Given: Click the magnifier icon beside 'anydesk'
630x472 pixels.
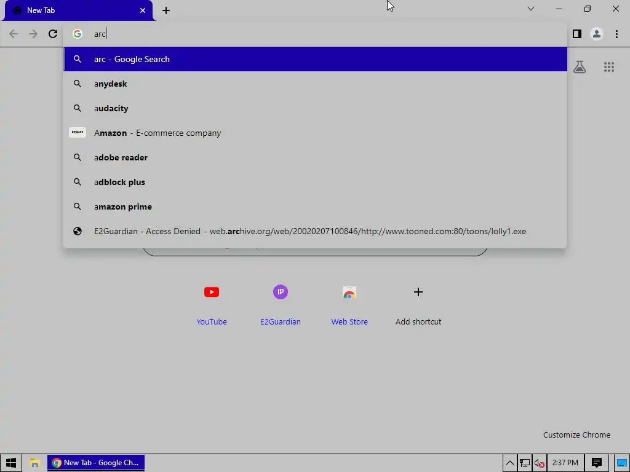Looking at the screenshot, I should click(77, 84).
